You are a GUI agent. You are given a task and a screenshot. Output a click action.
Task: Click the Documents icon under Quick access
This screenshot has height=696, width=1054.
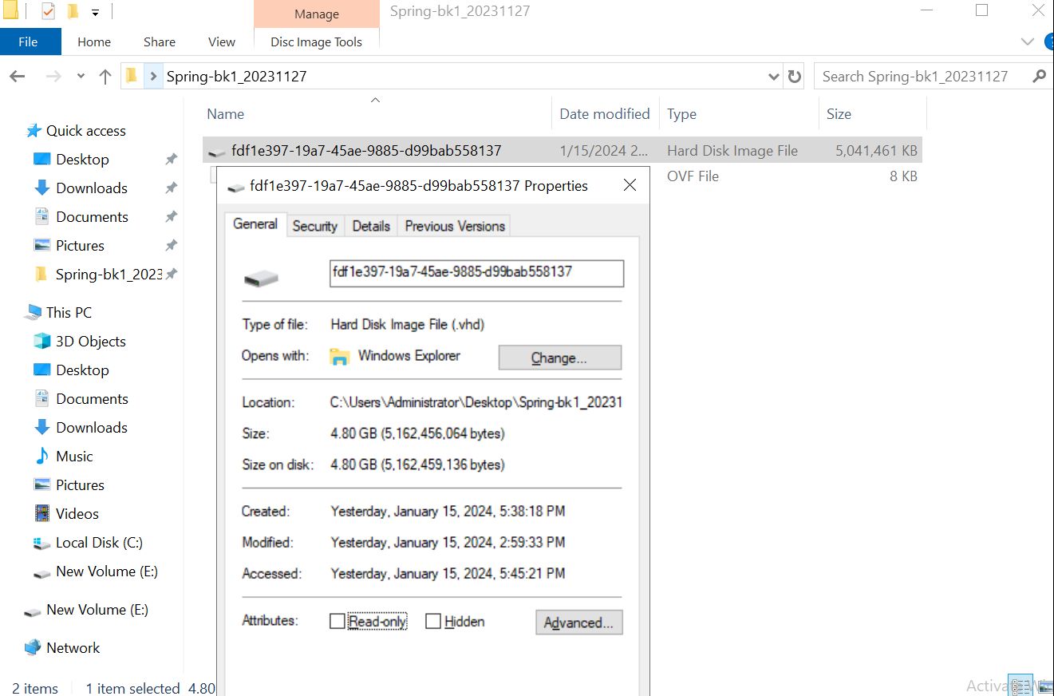(42, 216)
